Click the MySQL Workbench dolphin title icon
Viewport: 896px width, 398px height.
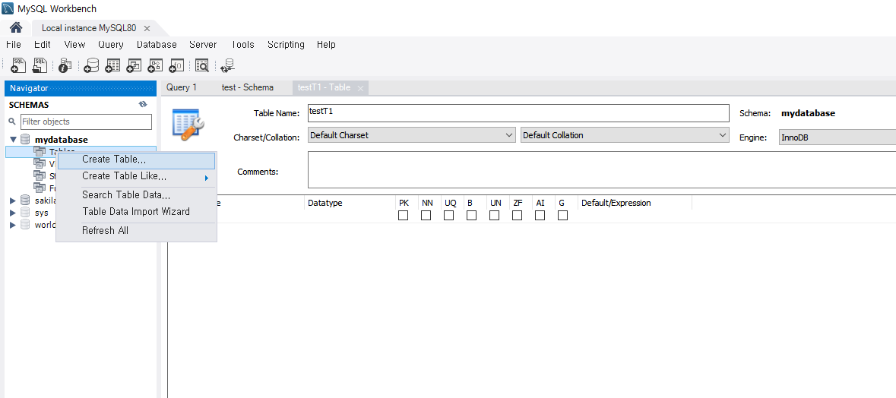click(x=8, y=8)
